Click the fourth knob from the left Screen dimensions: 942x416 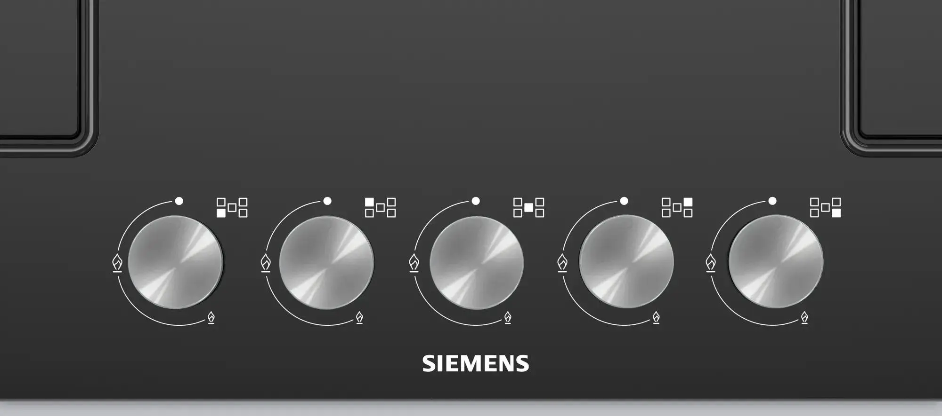(626, 262)
